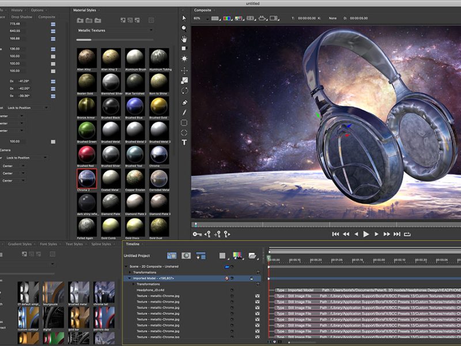
Task: Toggle the animate box next to -39.36°
Action: pos(53,96)
